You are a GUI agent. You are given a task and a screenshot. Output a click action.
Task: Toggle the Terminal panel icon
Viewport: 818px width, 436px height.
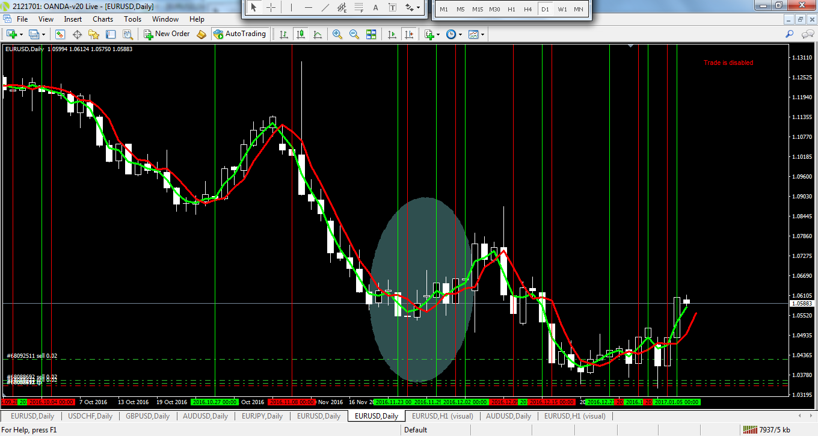(x=111, y=34)
